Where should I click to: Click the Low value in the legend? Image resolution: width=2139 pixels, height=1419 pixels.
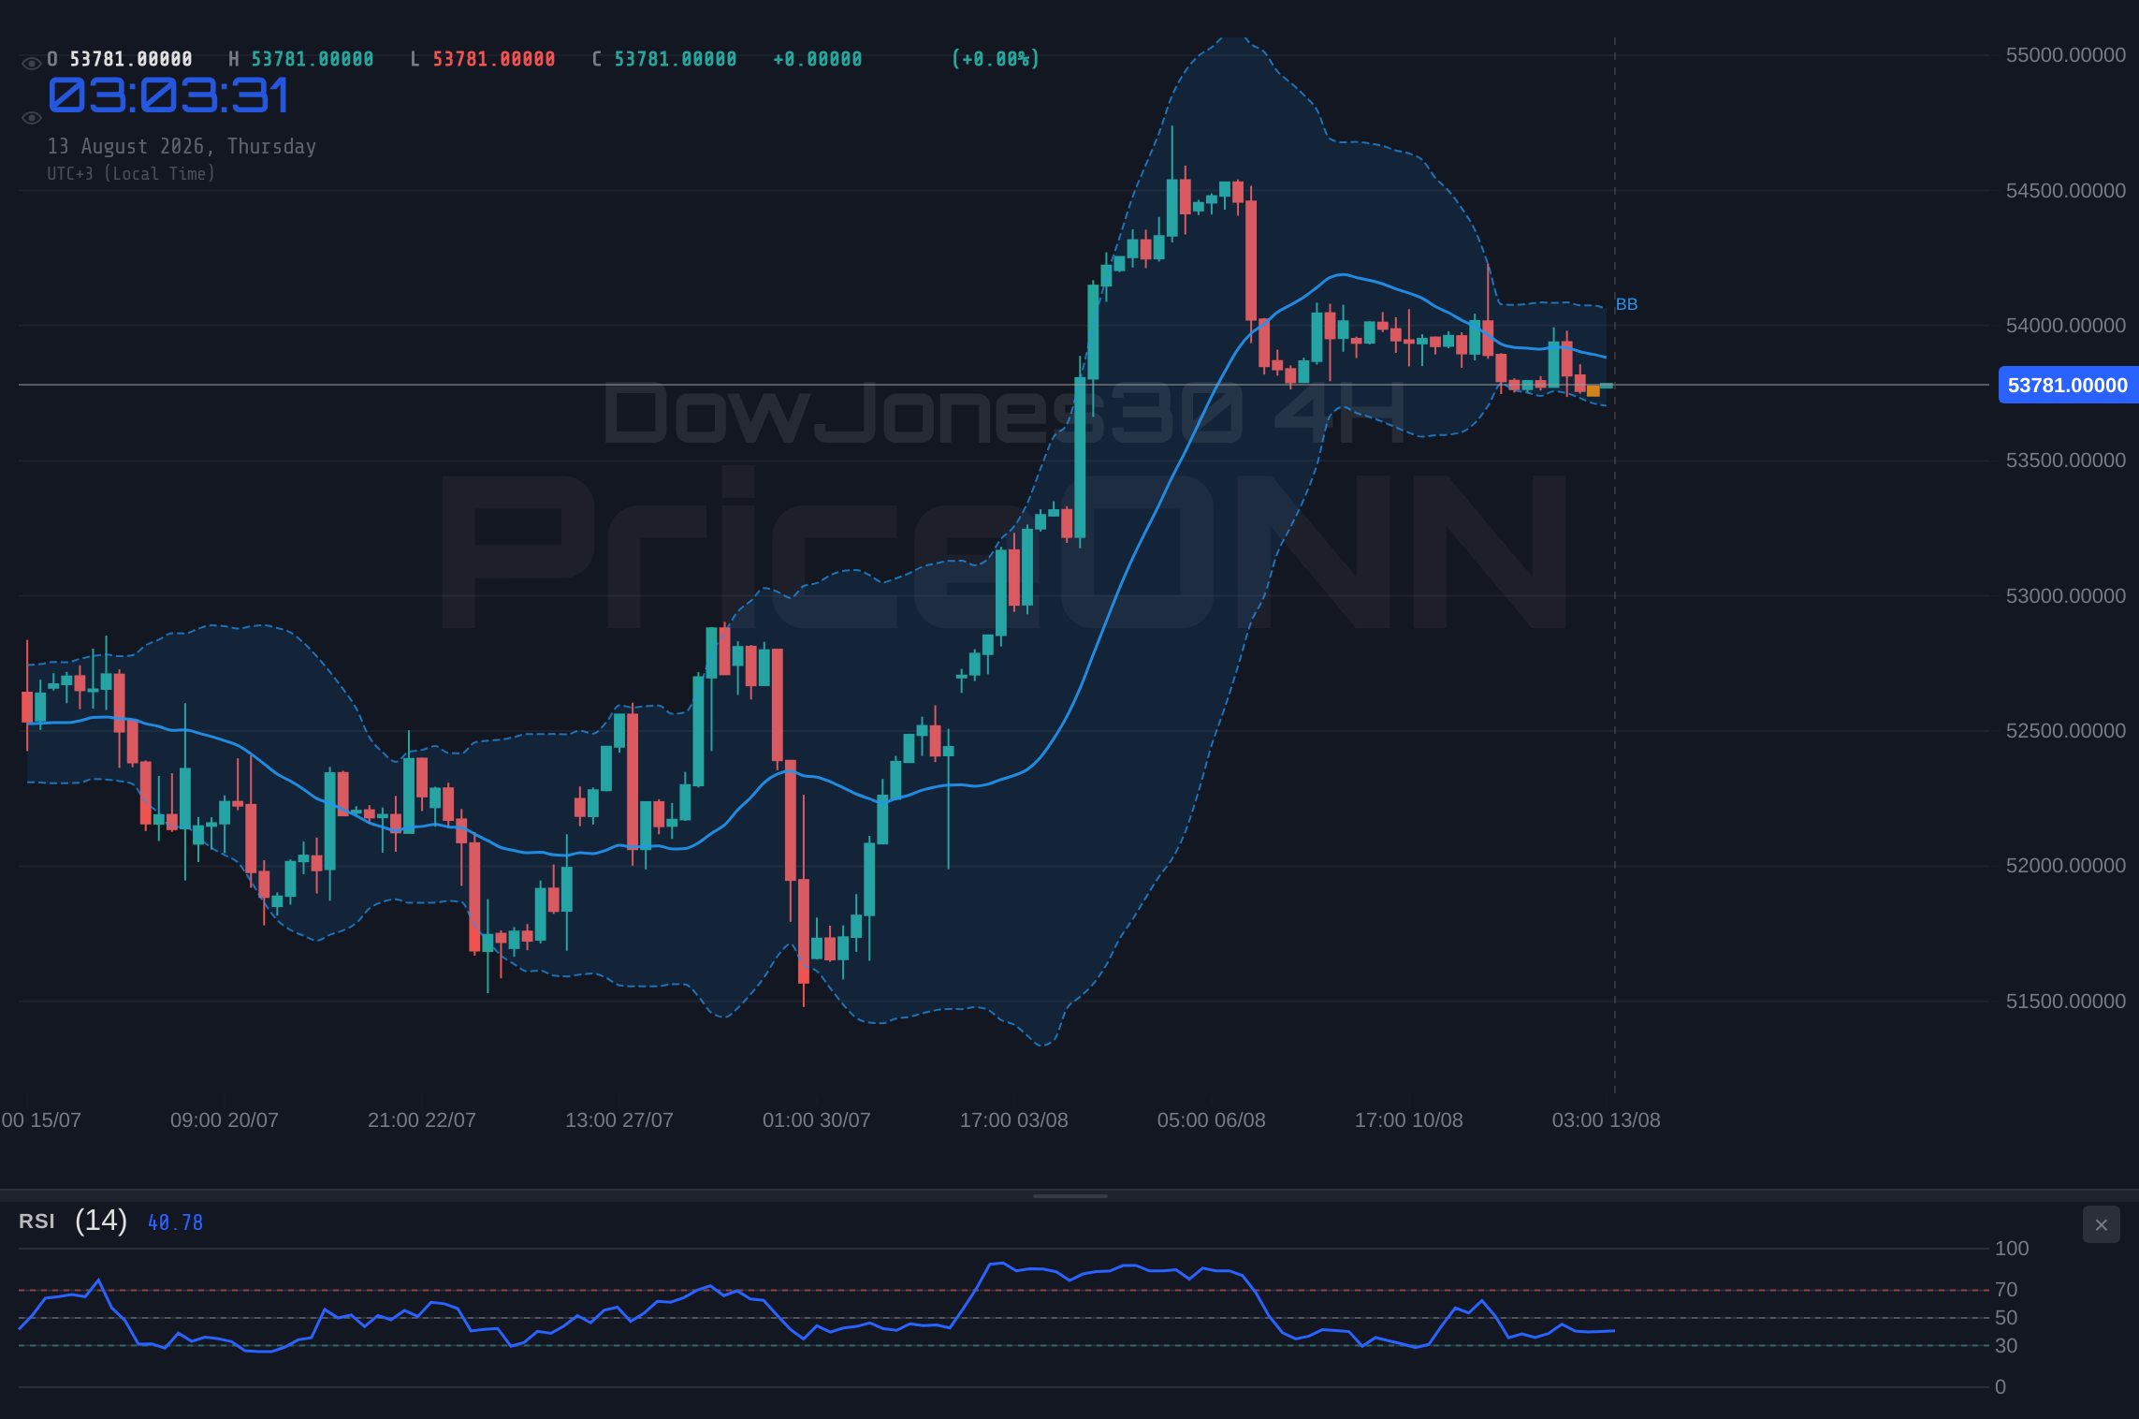pyautogui.click(x=494, y=59)
